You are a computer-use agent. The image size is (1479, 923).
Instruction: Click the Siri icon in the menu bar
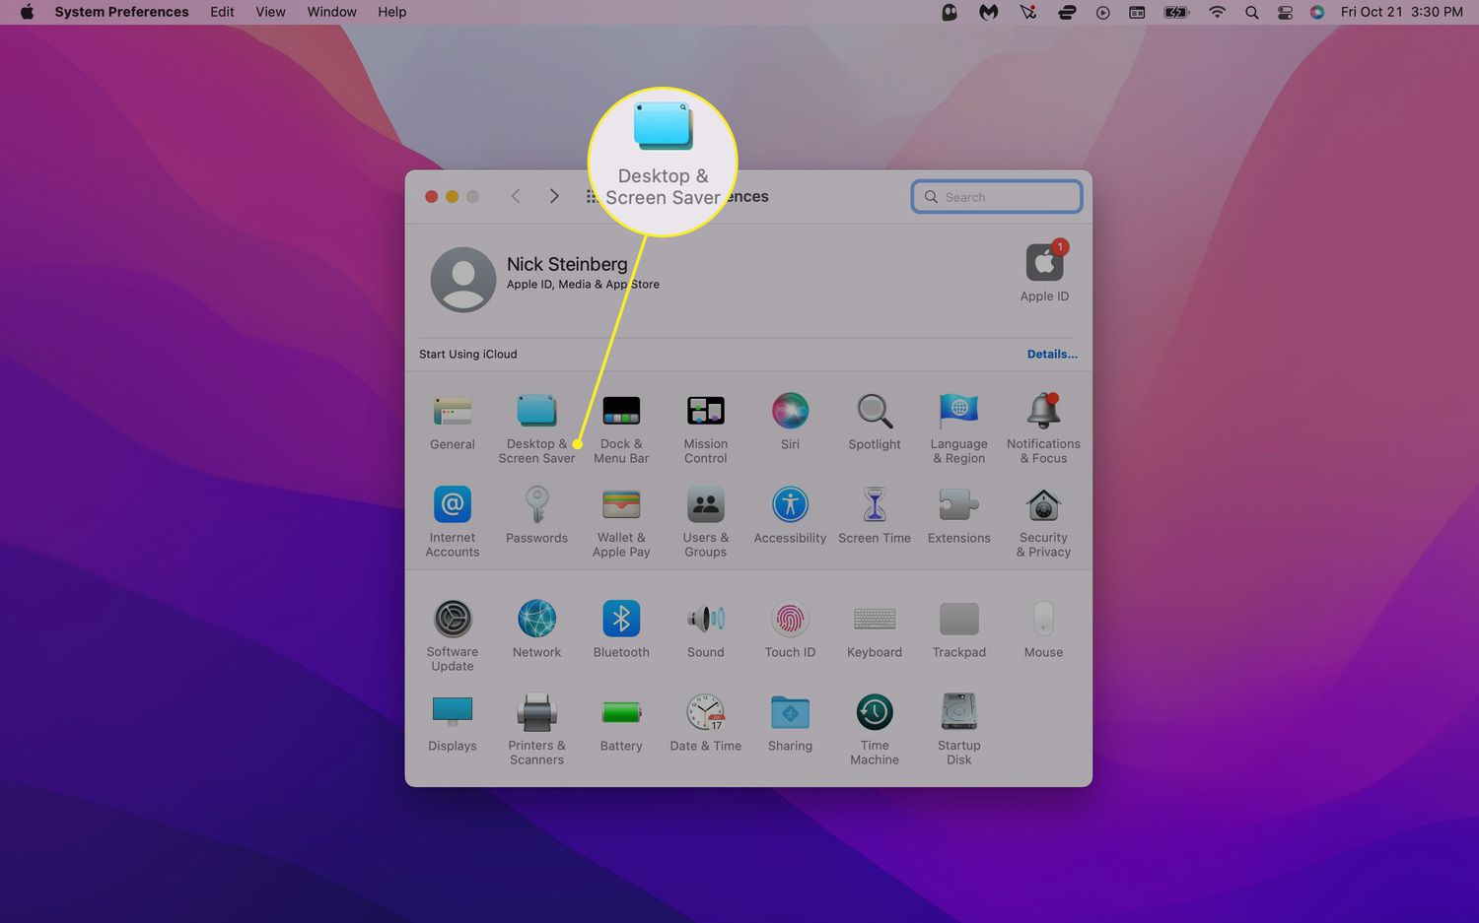click(x=1317, y=12)
